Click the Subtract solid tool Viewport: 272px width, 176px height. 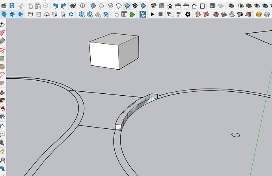(257, 6)
